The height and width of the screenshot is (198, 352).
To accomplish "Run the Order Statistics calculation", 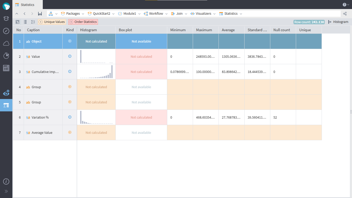I will [83, 22].
